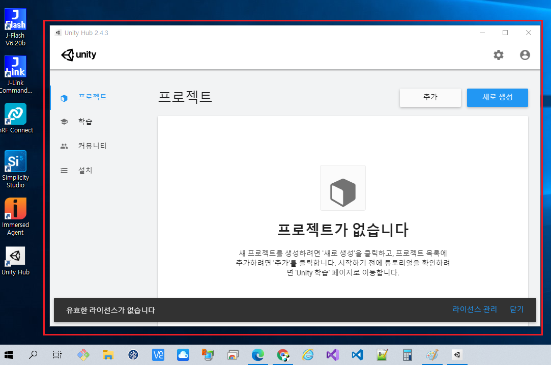The image size is (551, 365).
Task: Open Unity Hub settings gear
Action: point(498,55)
